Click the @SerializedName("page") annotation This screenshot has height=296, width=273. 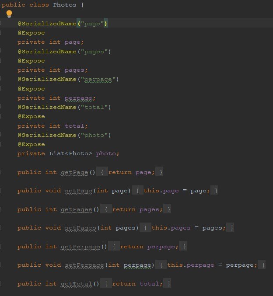tap(63, 23)
